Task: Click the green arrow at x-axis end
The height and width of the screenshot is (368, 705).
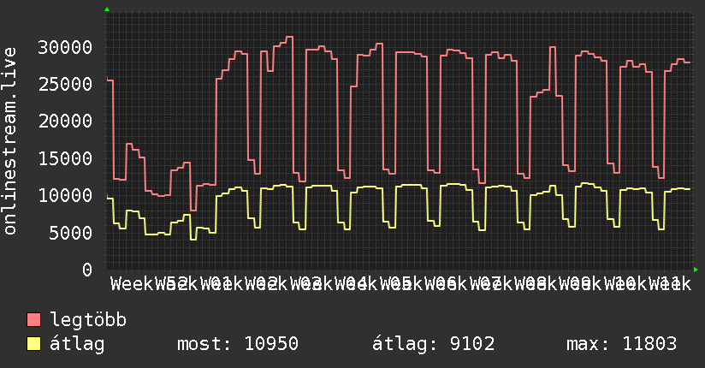Action: coord(696,270)
